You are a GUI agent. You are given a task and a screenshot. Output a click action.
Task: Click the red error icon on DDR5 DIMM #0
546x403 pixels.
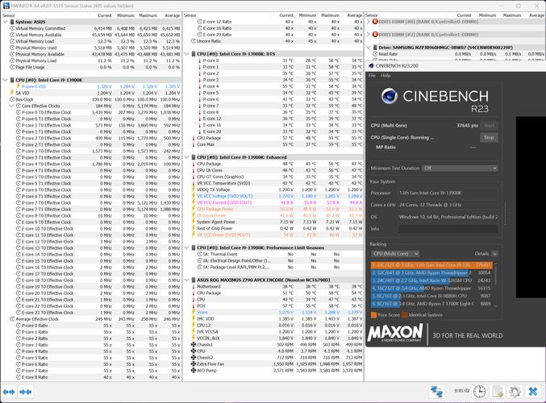375,22
